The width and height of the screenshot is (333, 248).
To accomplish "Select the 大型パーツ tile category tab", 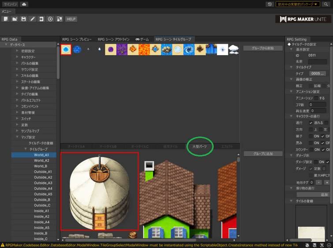I will click(x=199, y=147).
